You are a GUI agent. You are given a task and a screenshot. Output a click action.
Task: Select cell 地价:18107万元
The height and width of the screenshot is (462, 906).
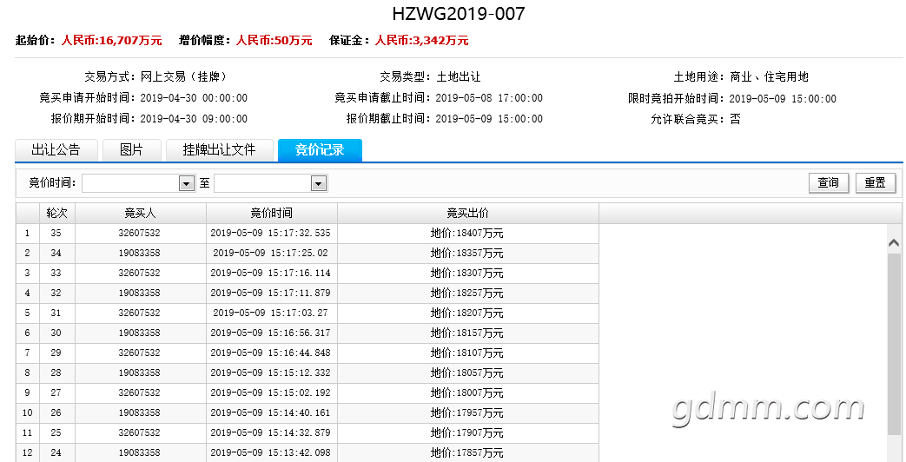click(466, 353)
